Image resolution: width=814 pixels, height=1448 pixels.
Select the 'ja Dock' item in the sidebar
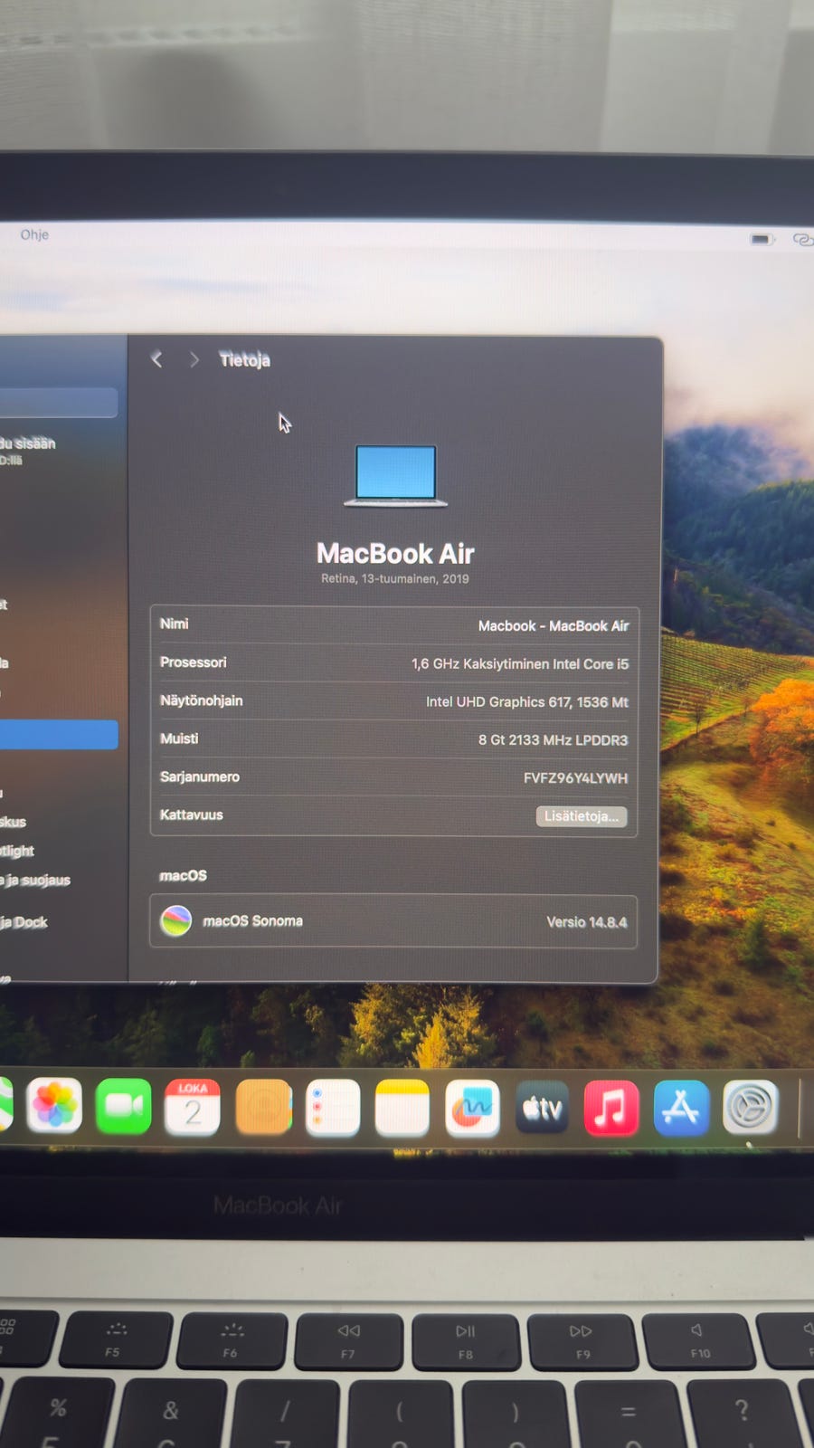click(x=24, y=922)
